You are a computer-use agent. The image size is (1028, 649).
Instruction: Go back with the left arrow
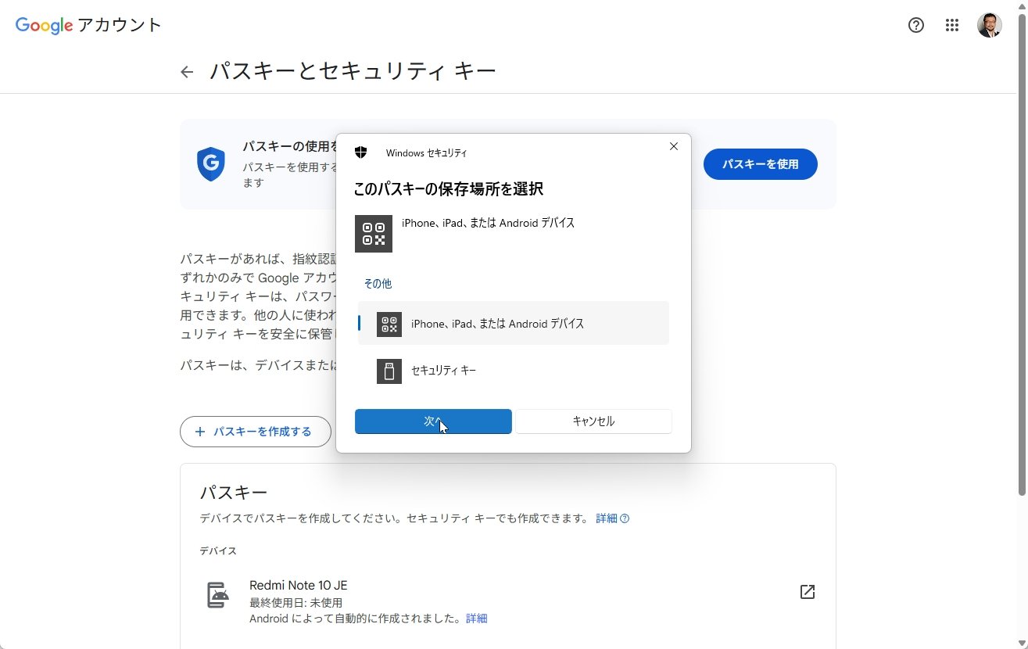click(186, 72)
